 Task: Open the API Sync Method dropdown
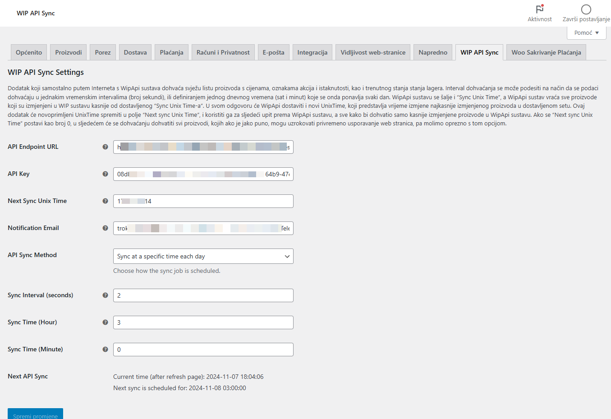point(203,256)
